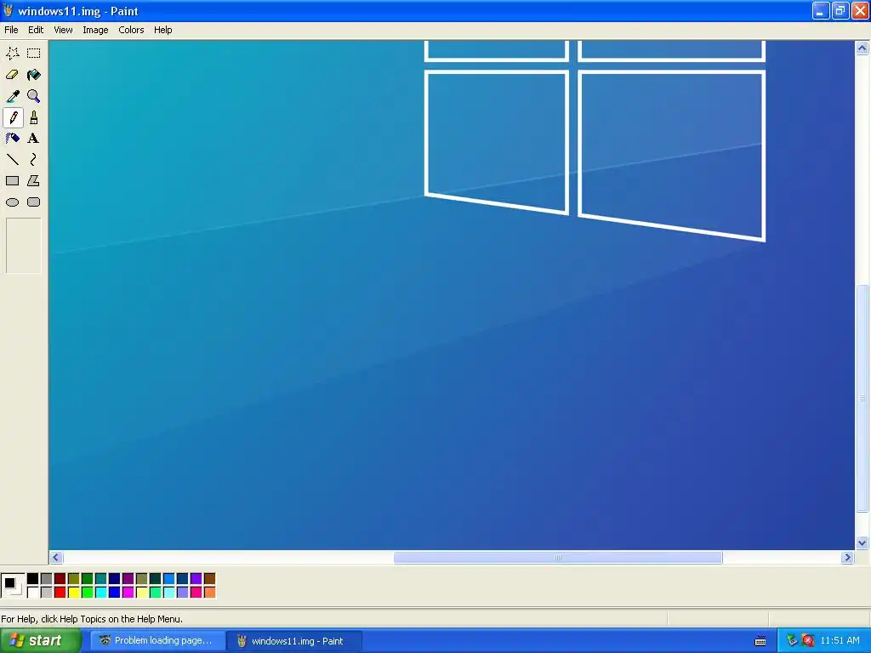This screenshot has width=871, height=653.
Task: Click windows11.img - Paint taskbar button
Action: pyautogui.click(x=295, y=641)
